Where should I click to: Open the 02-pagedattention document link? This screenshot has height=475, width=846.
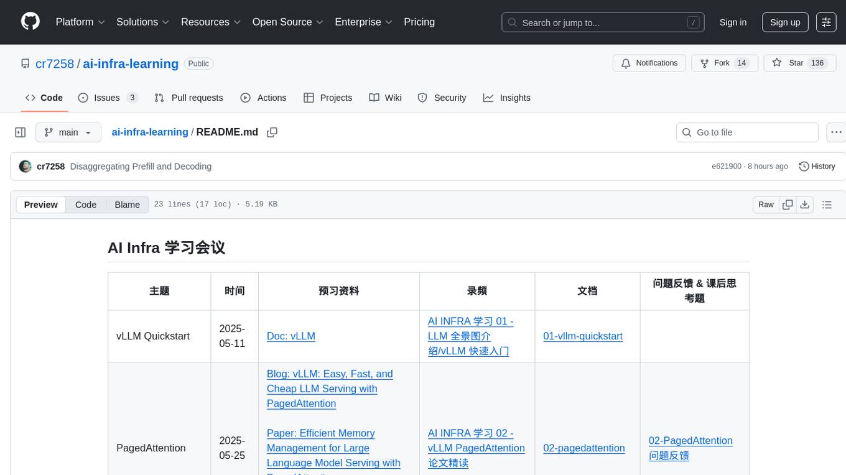[x=584, y=448]
